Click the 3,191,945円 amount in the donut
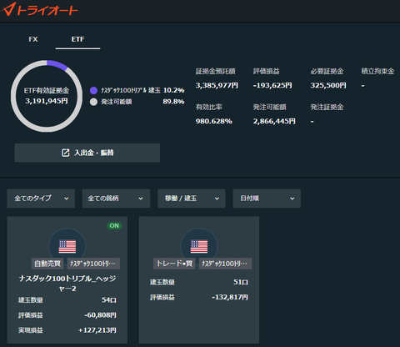Screen dimensions: 400x347 point(47,101)
